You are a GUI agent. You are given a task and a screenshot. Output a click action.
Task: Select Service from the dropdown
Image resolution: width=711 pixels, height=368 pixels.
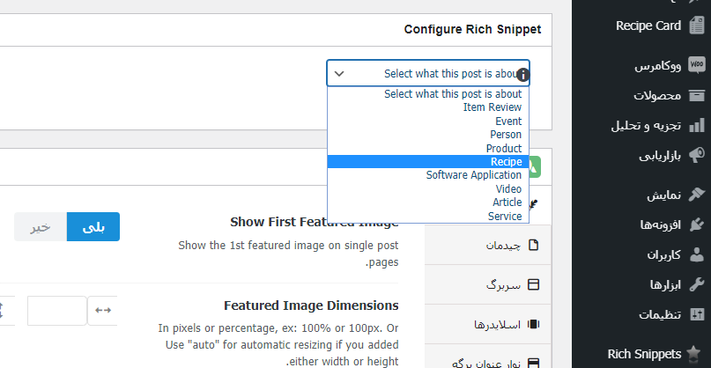(428, 216)
